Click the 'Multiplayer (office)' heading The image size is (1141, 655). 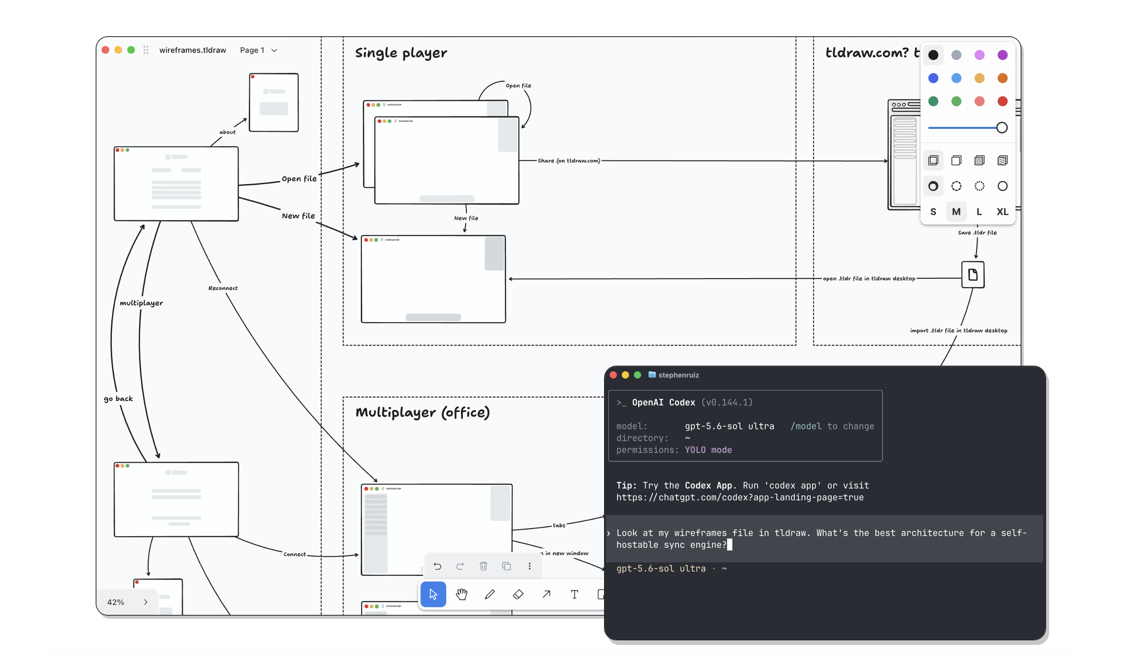(422, 412)
